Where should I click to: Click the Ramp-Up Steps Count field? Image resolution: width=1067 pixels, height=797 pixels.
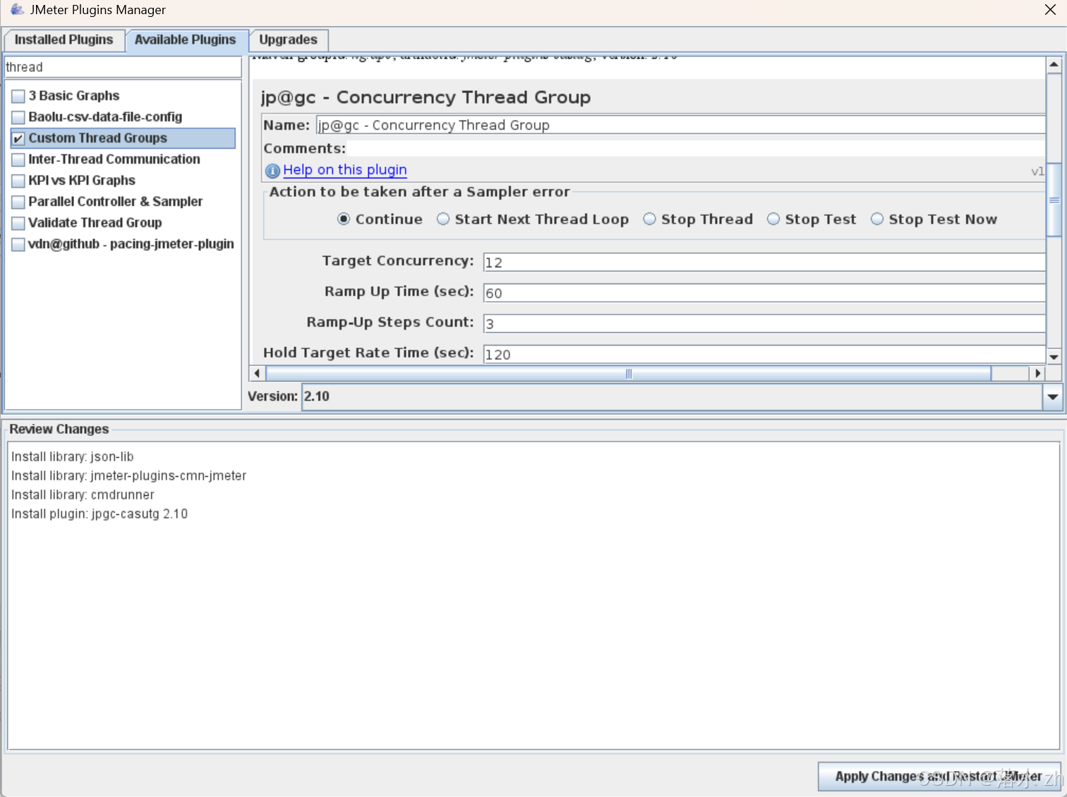click(764, 324)
